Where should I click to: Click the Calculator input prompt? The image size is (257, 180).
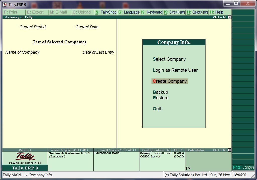(188, 168)
